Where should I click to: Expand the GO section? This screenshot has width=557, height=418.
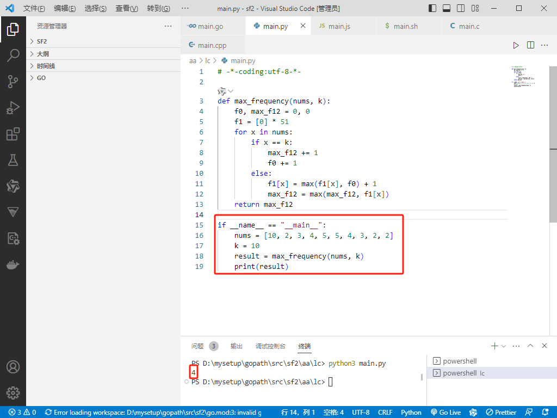coord(103,78)
